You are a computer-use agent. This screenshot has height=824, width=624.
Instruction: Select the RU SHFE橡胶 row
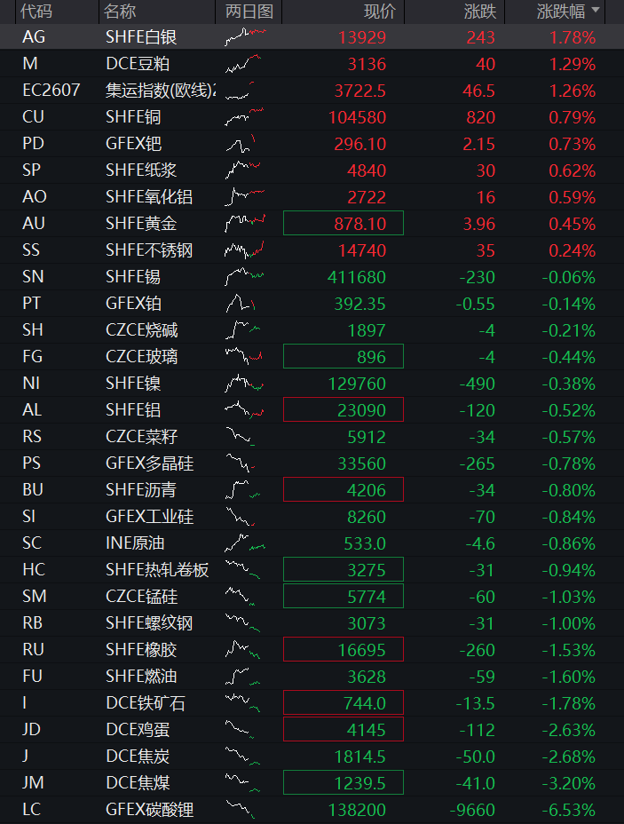coord(312,650)
